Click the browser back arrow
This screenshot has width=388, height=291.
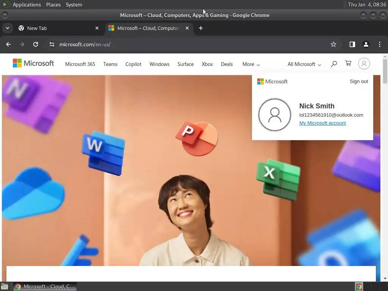click(x=8, y=44)
